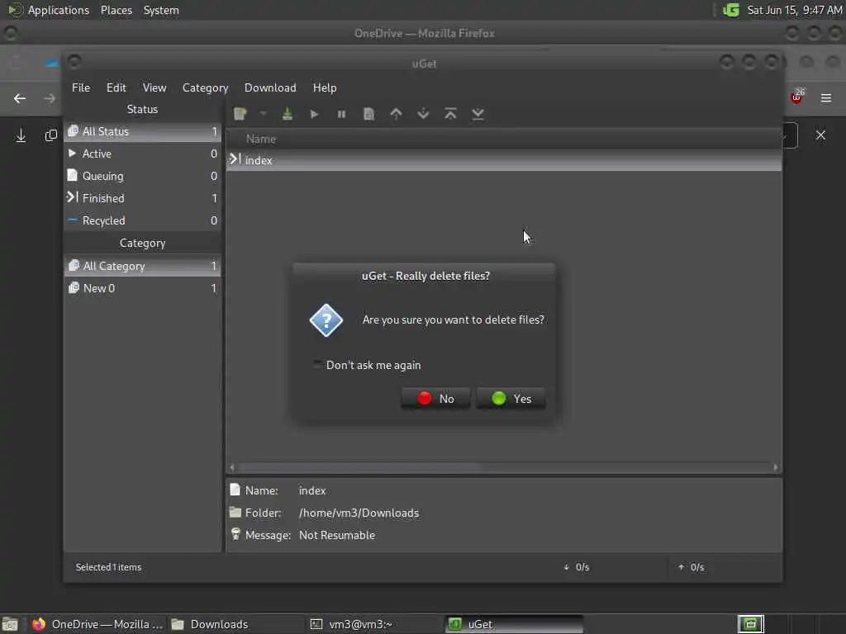Click the question mark dialog icon
Viewport: 846px width, 634px height.
pos(326,320)
